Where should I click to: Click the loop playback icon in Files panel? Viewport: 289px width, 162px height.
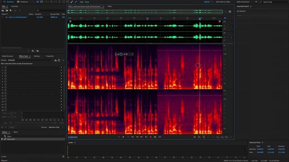point(33,51)
